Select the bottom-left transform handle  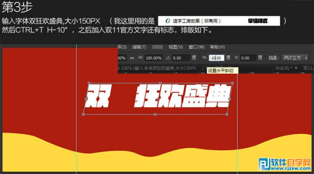pyautogui.click(x=83, y=114)
